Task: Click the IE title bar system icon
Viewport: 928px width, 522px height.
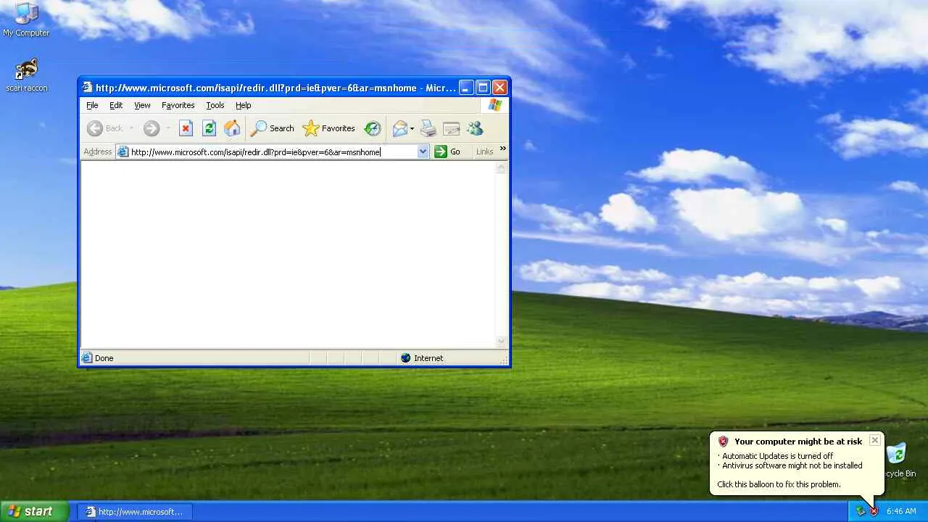Action: (x=88, y=88)
